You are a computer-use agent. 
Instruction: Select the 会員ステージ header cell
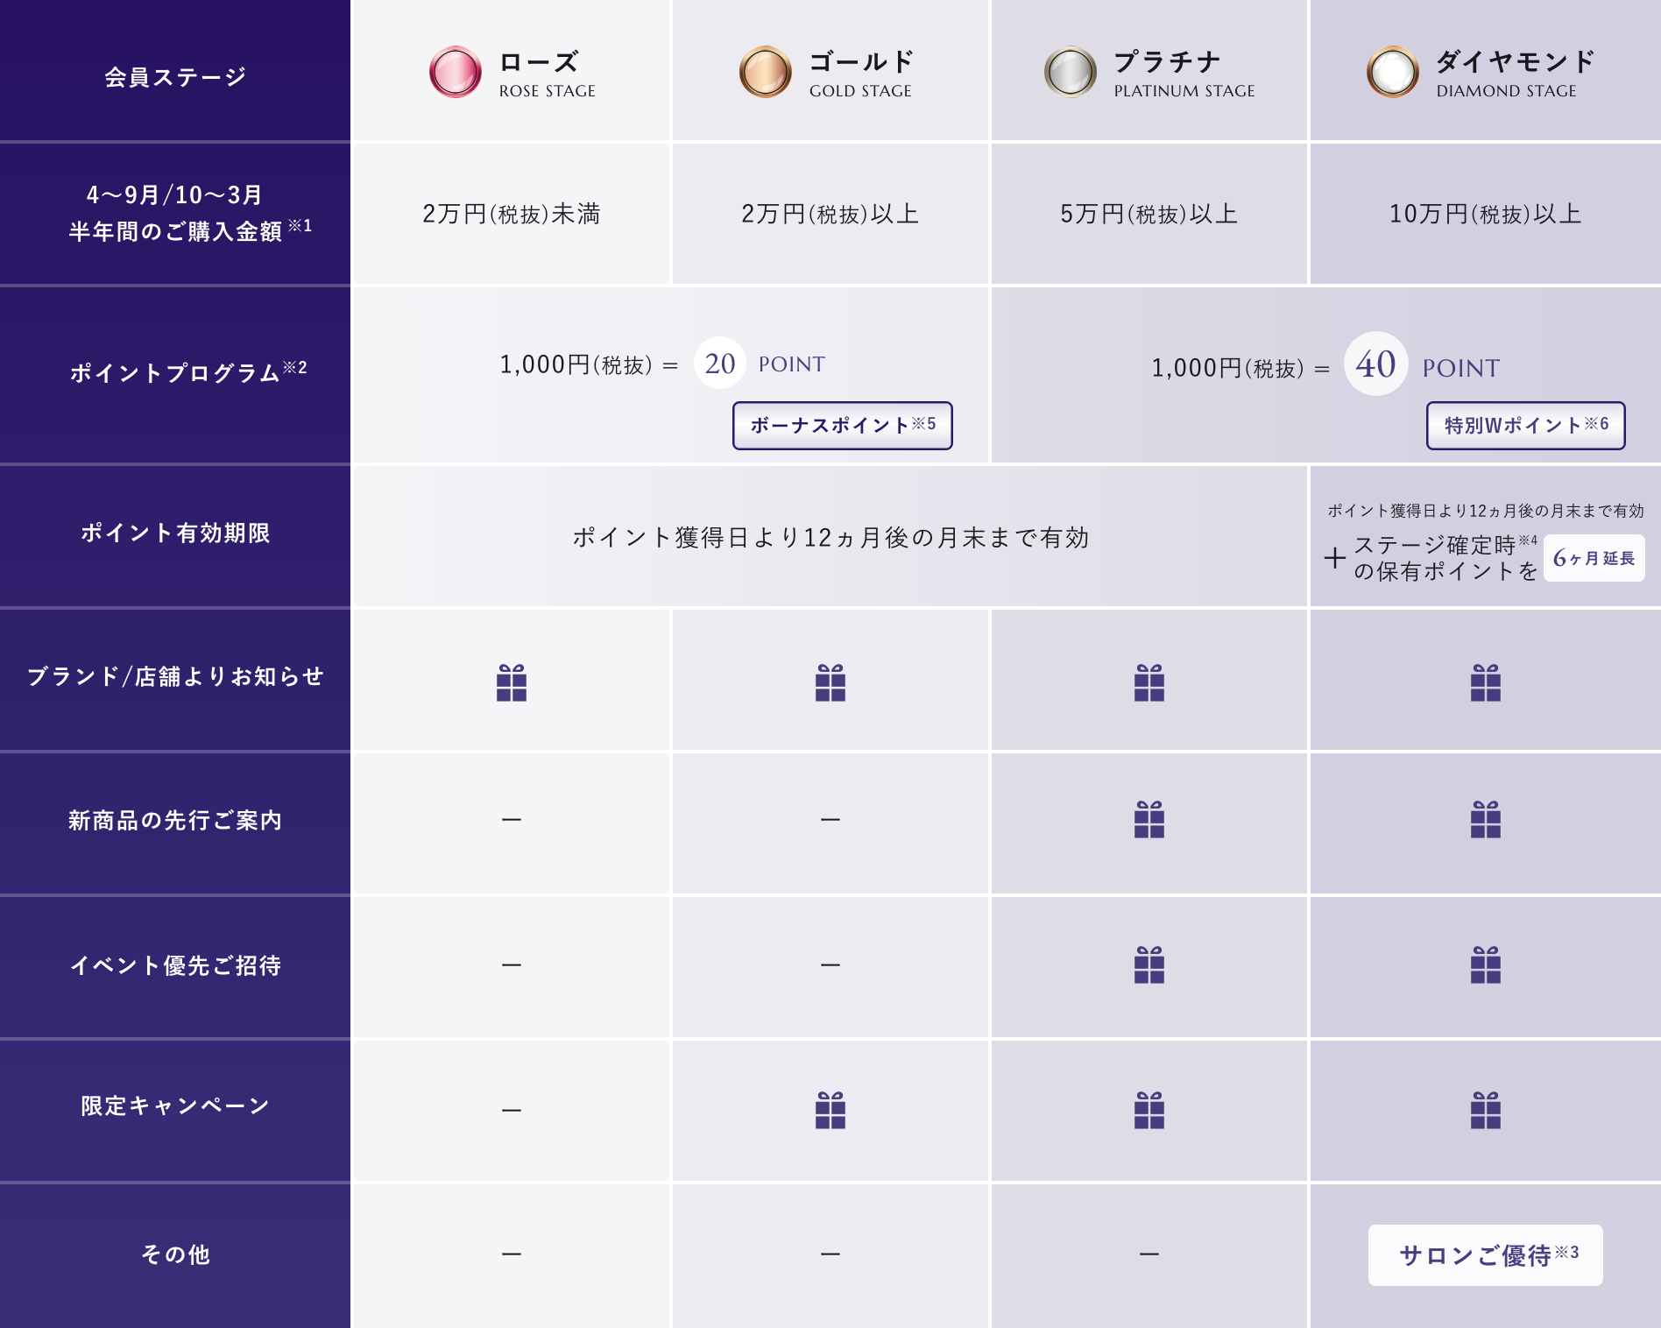point(175,77)
